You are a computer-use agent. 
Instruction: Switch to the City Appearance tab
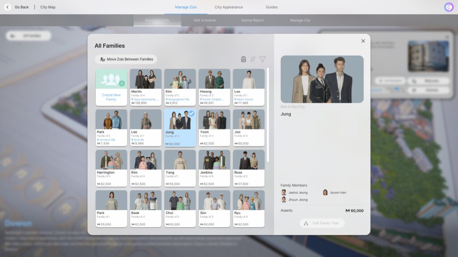tap(229, 7)
